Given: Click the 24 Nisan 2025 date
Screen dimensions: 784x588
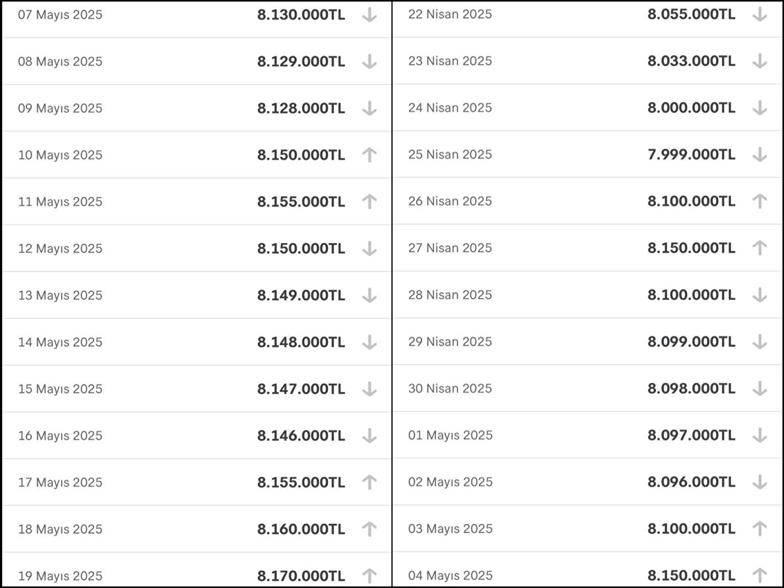Looking at the screenshot, I should click(450, 108).
